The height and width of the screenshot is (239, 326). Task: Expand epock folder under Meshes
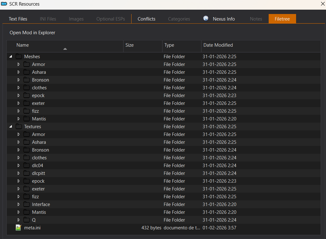(18, 96)
